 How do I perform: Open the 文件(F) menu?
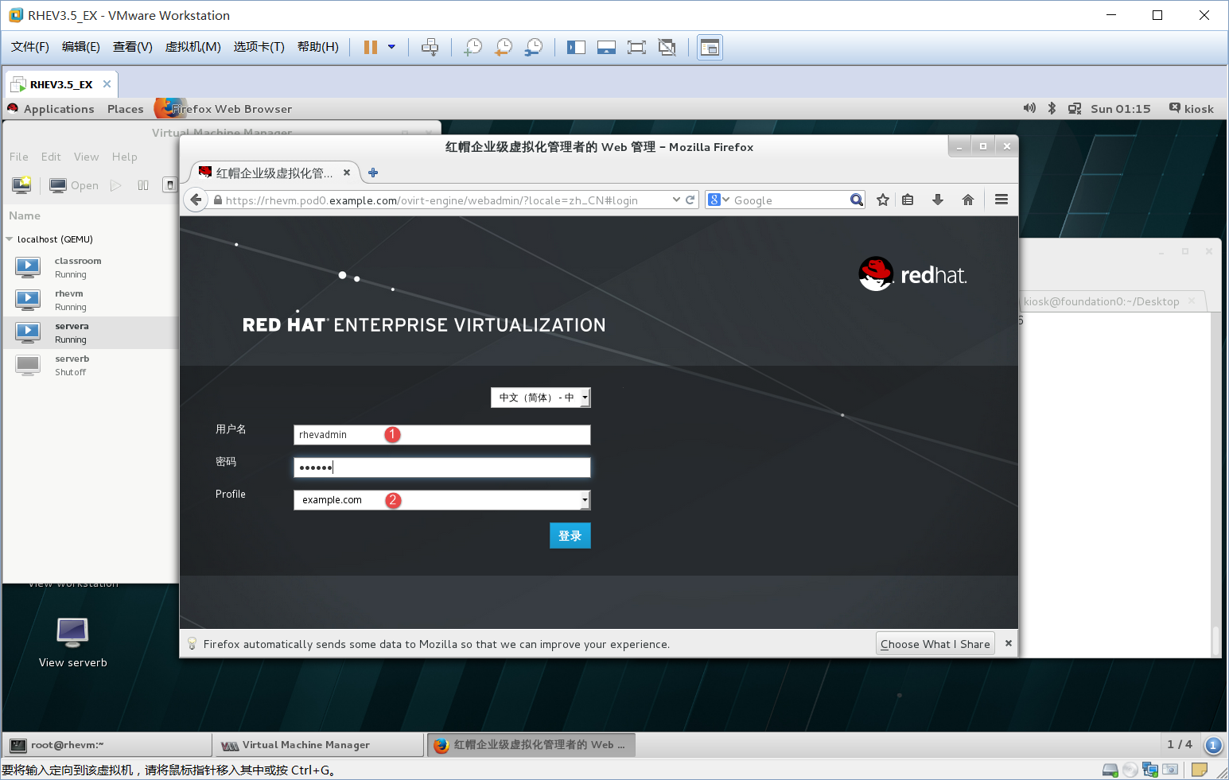30,47
